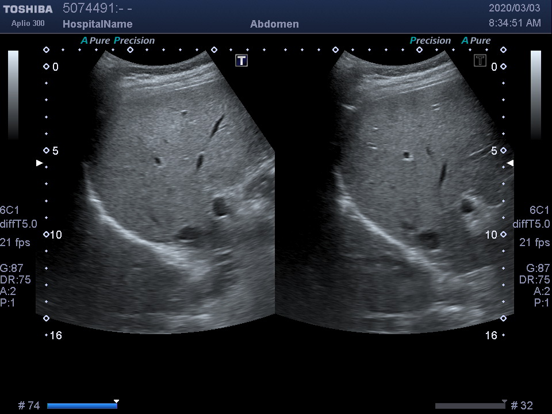Click depth marker 5 on left scale

pyautogui.click(x=55, y=151)
